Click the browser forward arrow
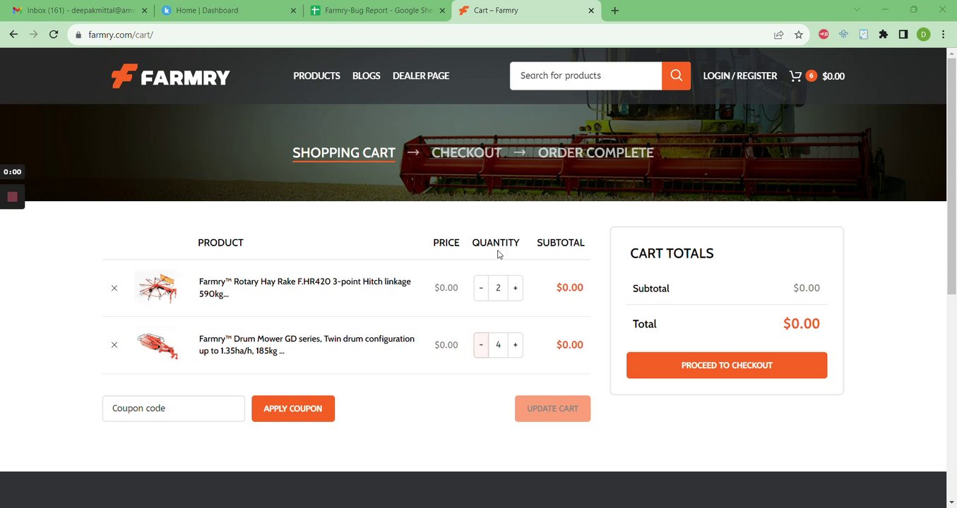The height and width of the screenshot is (508, 957). coord(33,35)
